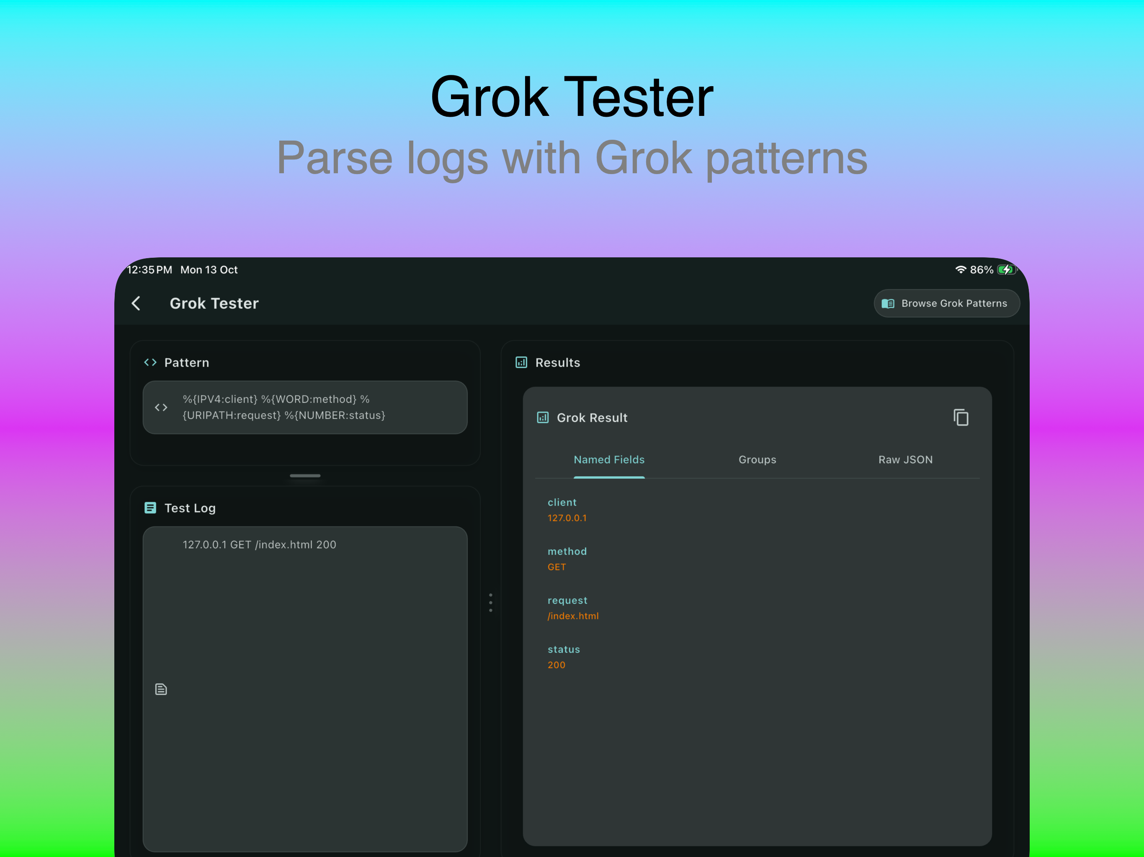Click the code icon inside the pattern input box

161,407
